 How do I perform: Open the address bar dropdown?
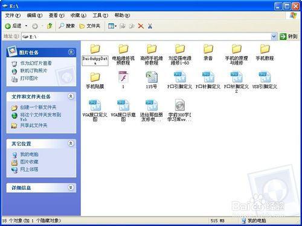pyautogui.click(x=274, y=37)
